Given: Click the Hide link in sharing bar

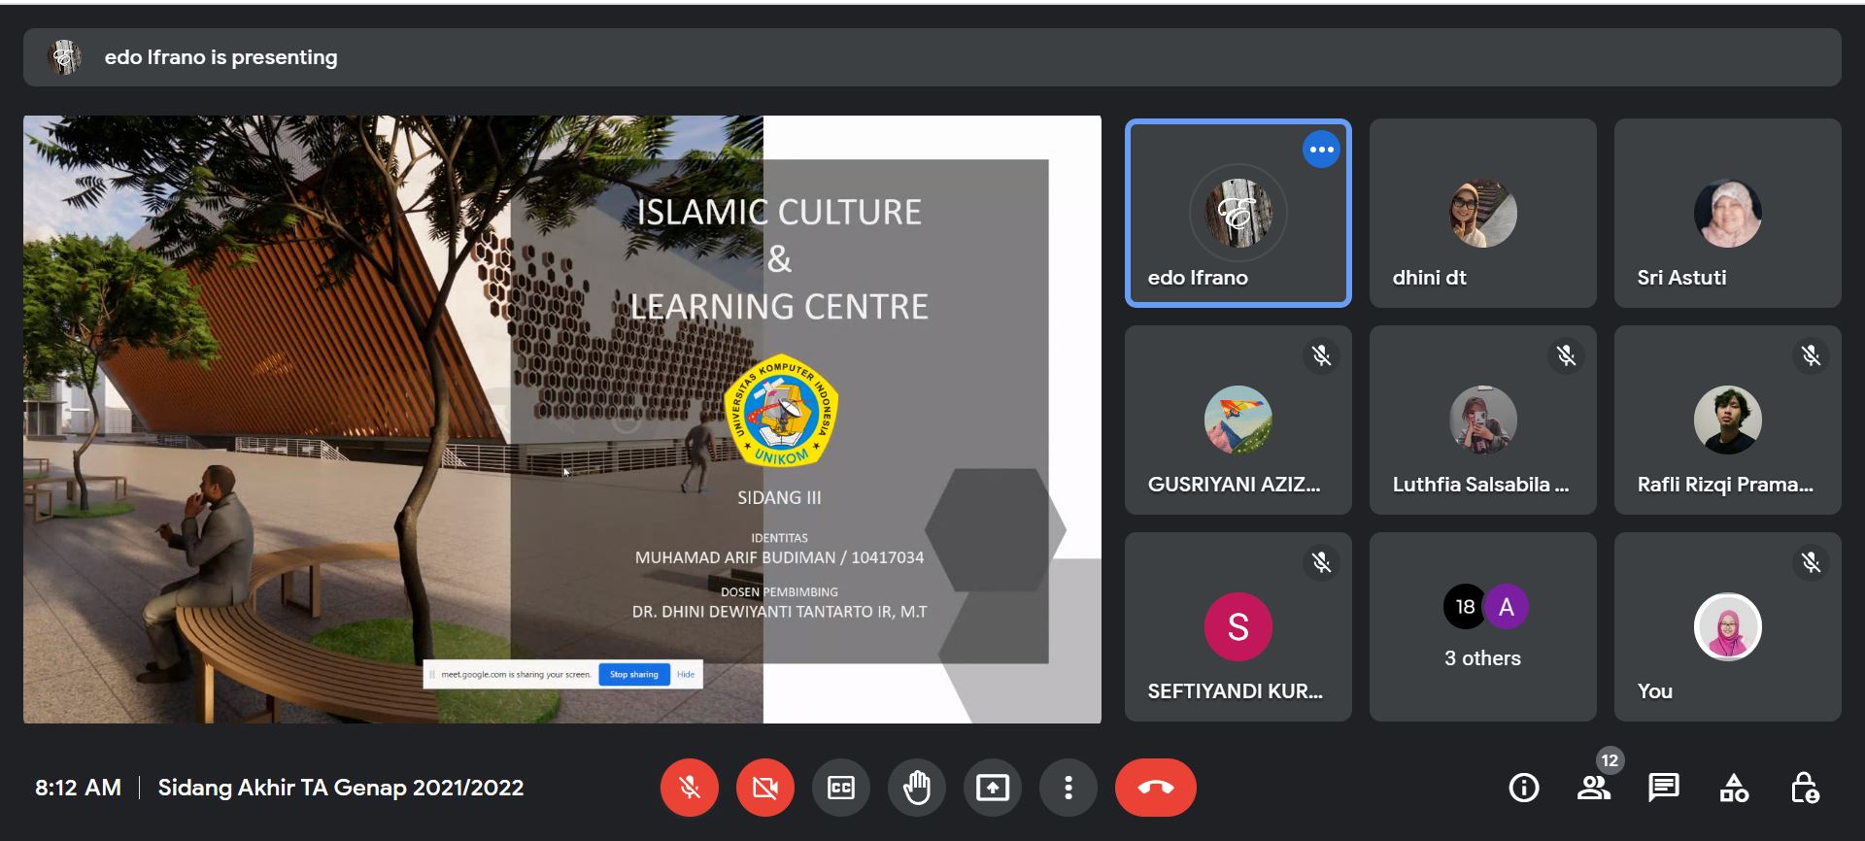Looking at the screenshot, I should click(x=686, y=674).
